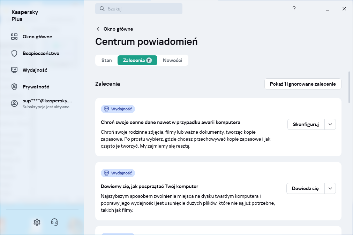The height and width of the screenshot is (235, 353).
Task: Expand dropdown arrow next to Dowiedz się
Action: tap(330, 188)
